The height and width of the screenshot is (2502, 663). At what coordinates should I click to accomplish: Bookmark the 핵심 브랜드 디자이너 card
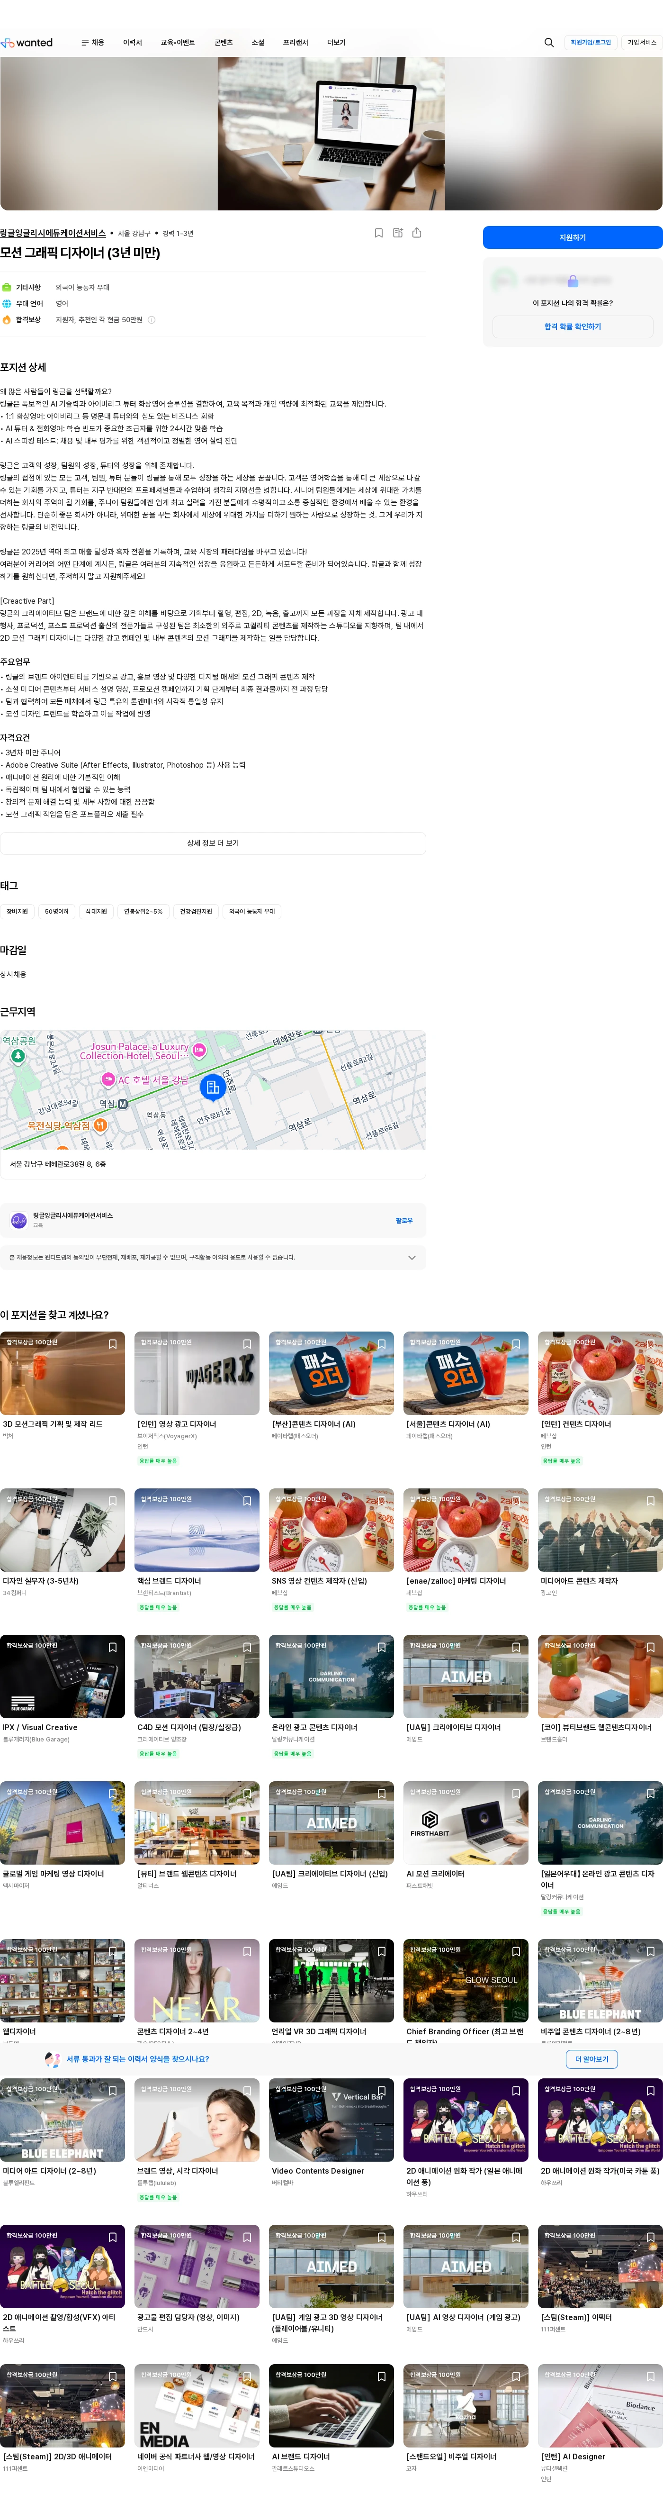pos(247,1501)
